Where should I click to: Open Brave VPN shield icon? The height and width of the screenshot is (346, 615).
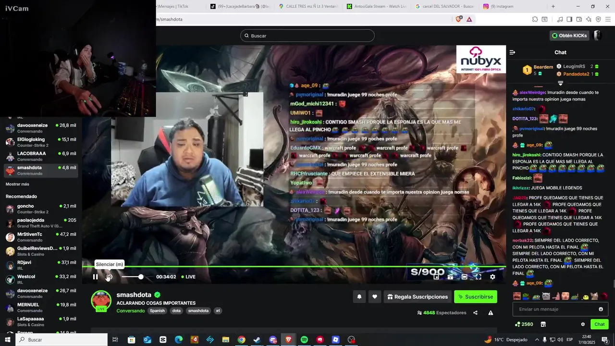tap(598, 19)
